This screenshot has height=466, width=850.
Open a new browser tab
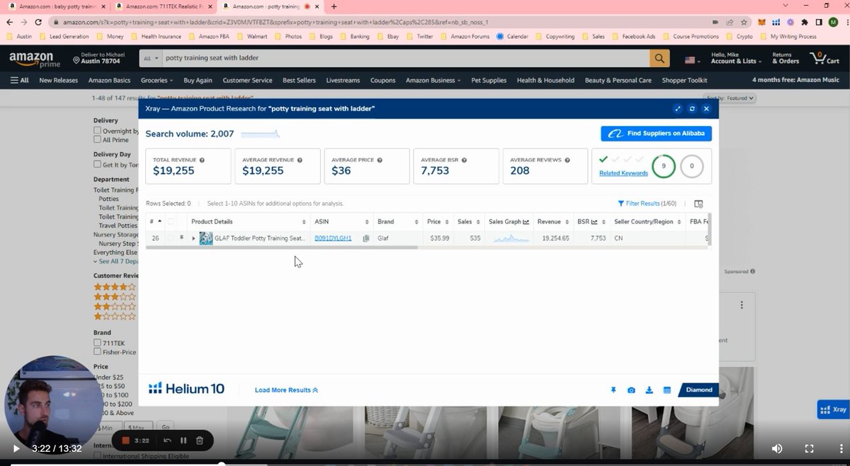[334, 6]
